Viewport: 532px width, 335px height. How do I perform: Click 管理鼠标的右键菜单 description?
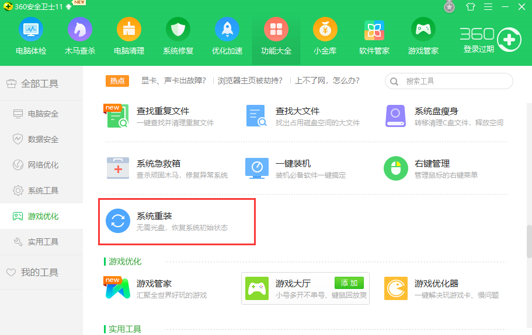(x=446, y=175)
